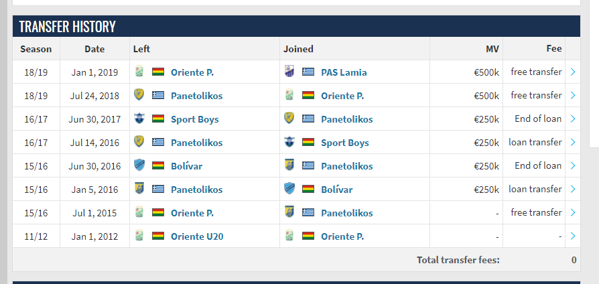Click the €500k market value for PAS Lamia
Viewport: 599px width, 284px height.
(x=486, y=72)
